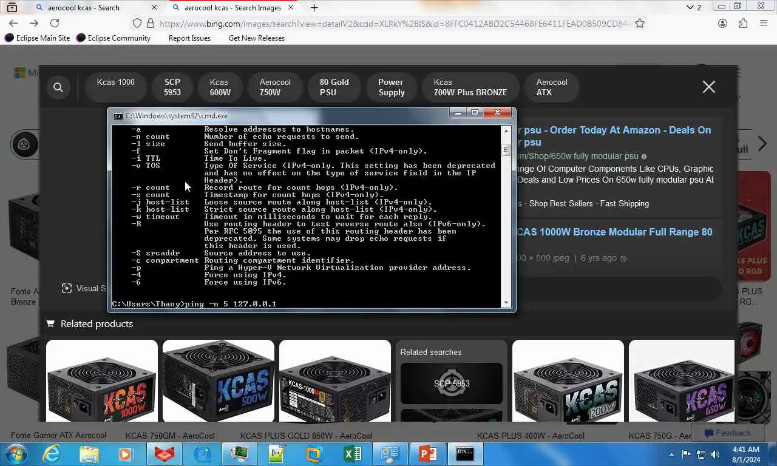Bookmark this page with the star icon
This screenshot has width=777, height=466.
point(639,23)
